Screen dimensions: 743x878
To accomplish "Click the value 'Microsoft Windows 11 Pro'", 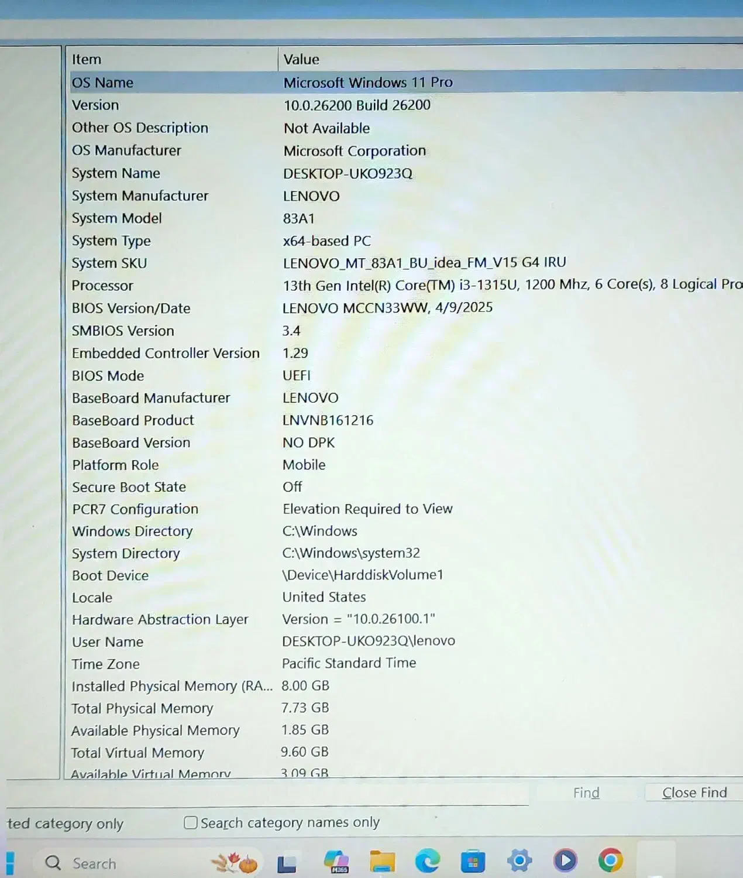I will pyautogui.click(x=368, y=83).
